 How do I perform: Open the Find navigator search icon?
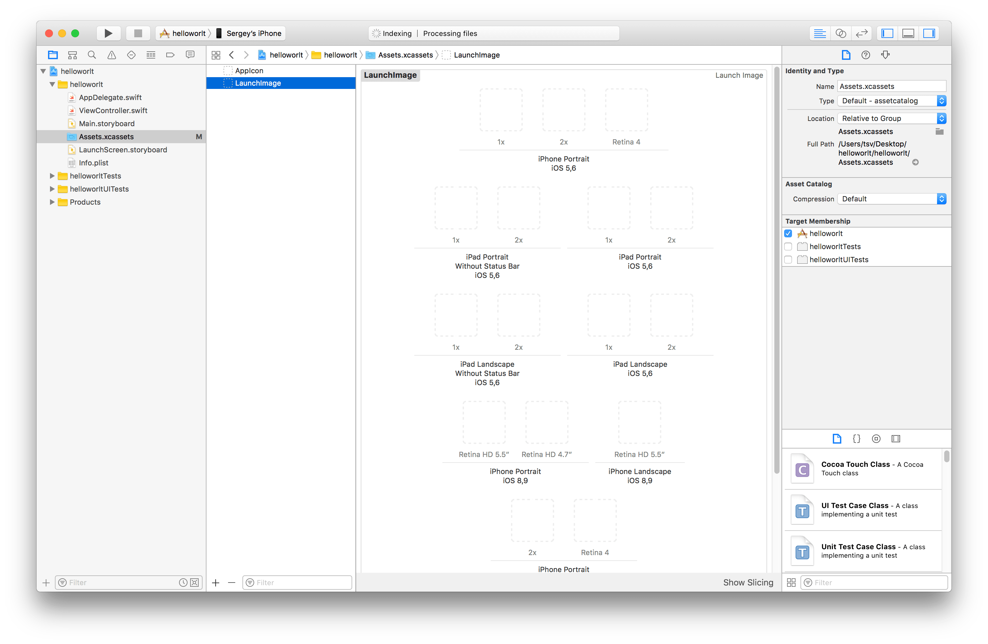point(92,55)
